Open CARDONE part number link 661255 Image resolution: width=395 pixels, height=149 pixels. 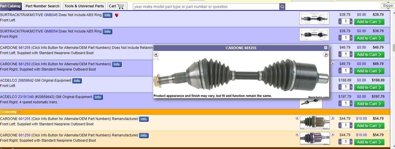point(24,47)
